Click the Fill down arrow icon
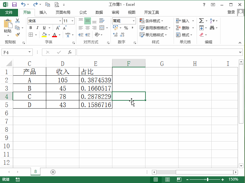Screen dimensions: 245x183 point(201,28)
